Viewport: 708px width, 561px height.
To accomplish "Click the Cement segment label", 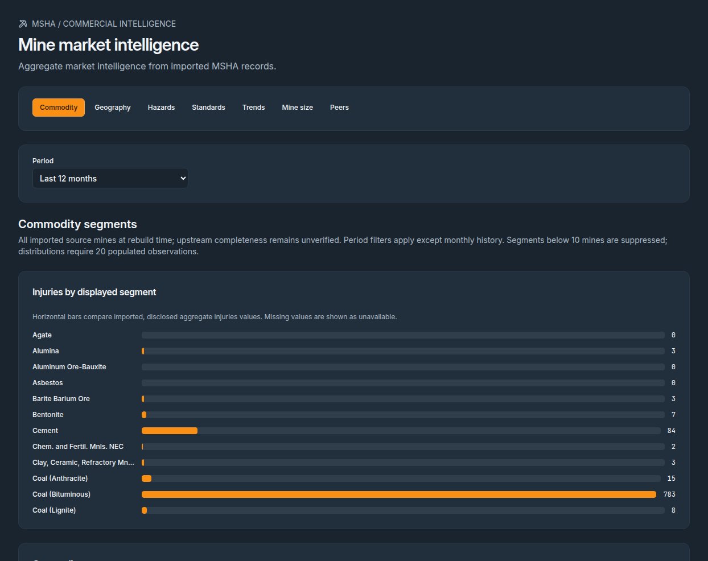I will tap(45, 431).
